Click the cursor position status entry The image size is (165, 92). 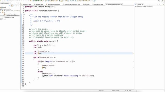128,91
